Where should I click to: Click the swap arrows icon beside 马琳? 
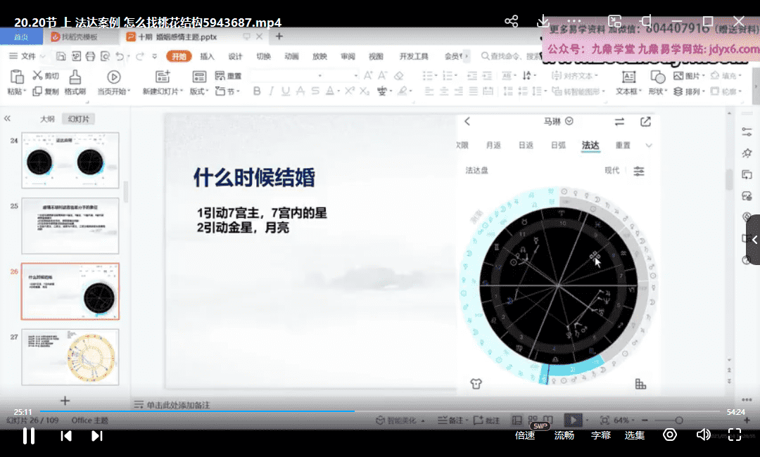[x=619, y=122]
